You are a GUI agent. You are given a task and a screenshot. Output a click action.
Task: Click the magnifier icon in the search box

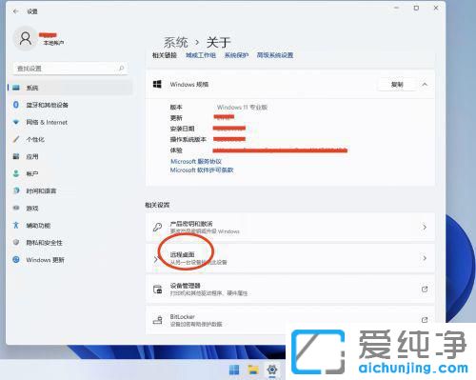tap(121, 69)
